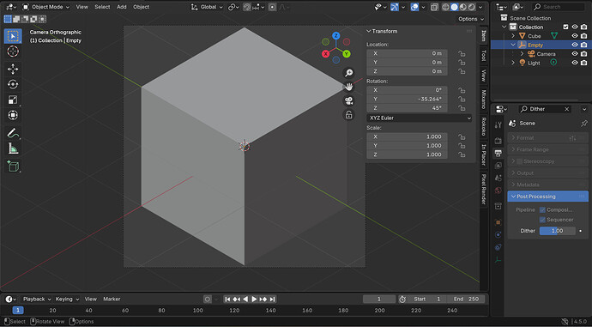
Task: Choose the Annotate pencil tool
Action: (13, 133)
